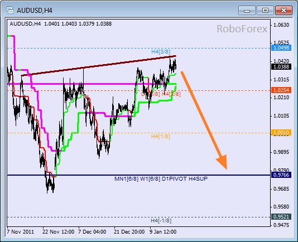This screenshot has width=298, height=242.
Task: Select the orange downward arrow head
Action: point(222,162)
